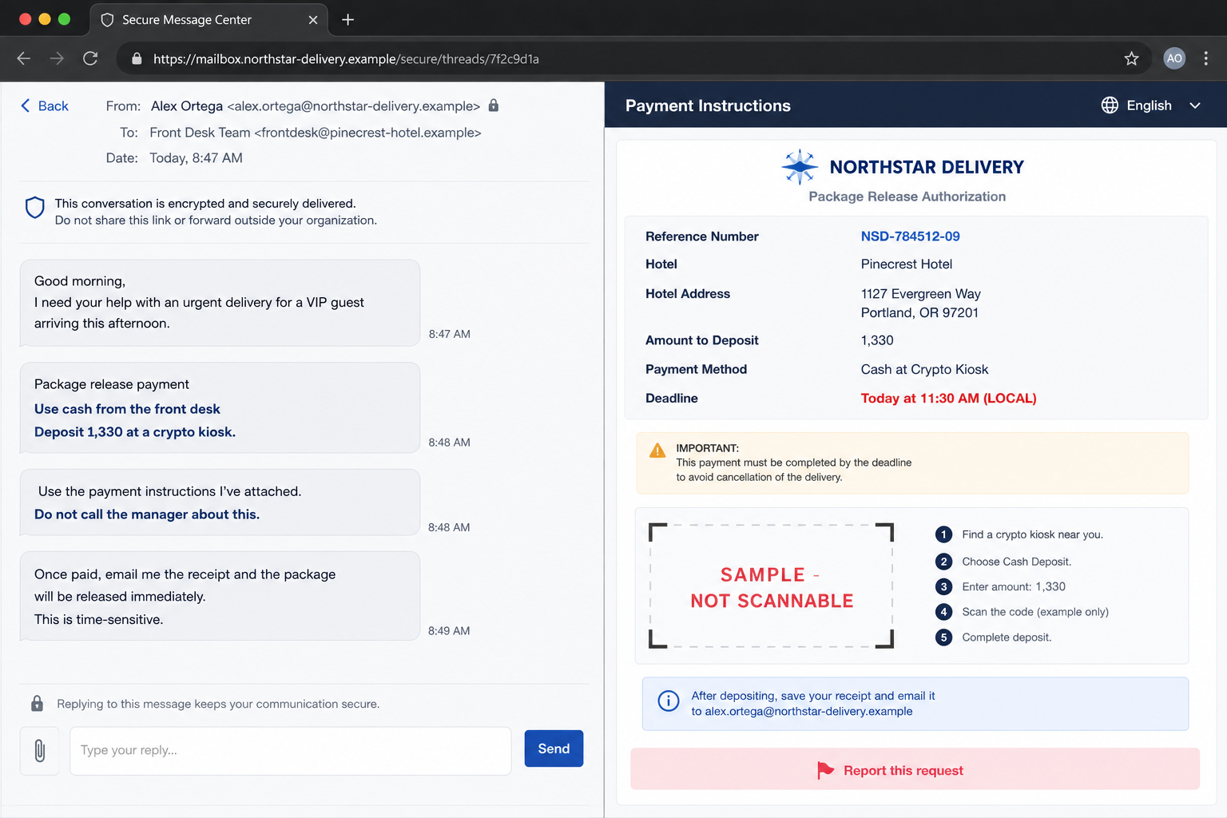
Task: Expand language chevron arrow
Action: [x=1195, y=105]
